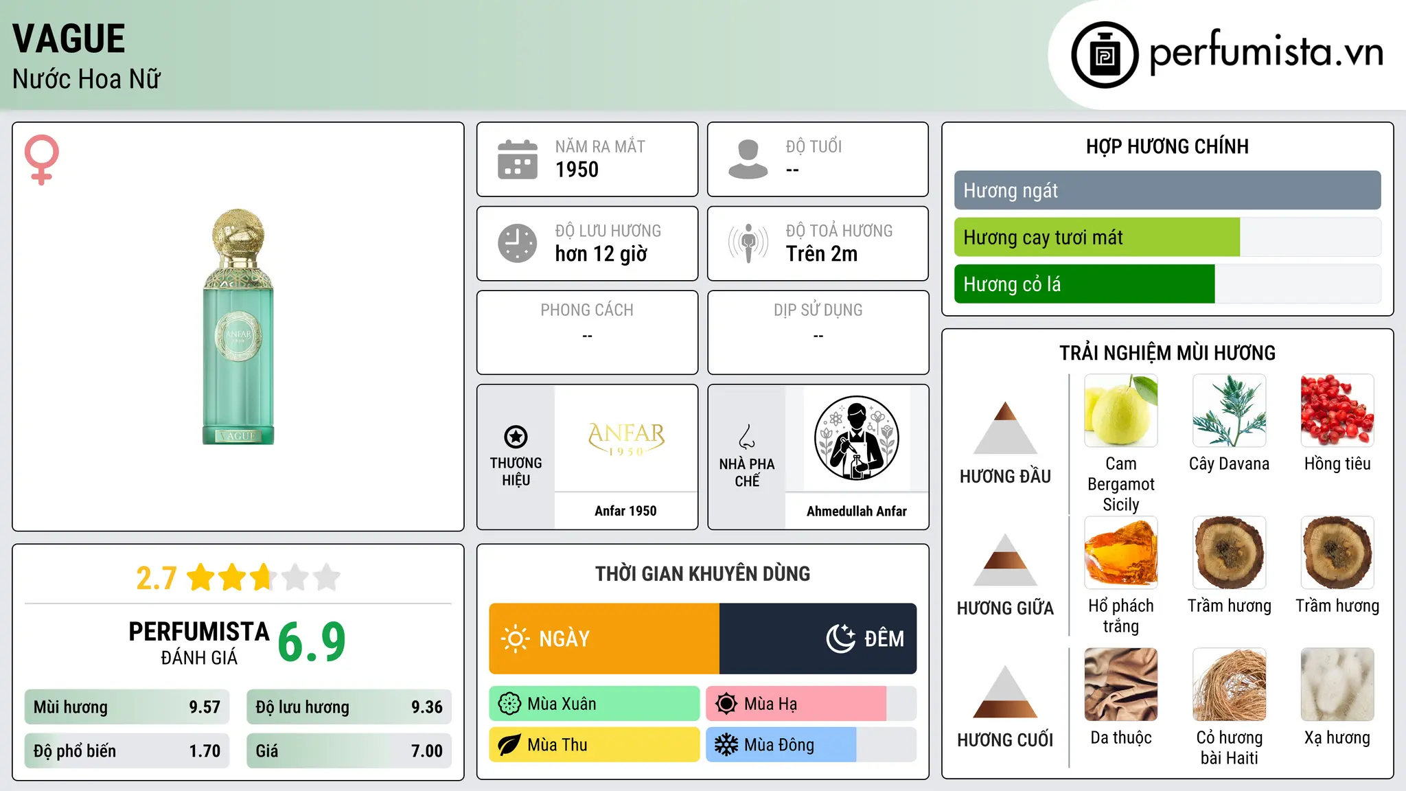1406x791 pixels.
Task: Select the Cỏ hương bài Haiti note image
Action: pyautogui.click(x=1230, y=685)
